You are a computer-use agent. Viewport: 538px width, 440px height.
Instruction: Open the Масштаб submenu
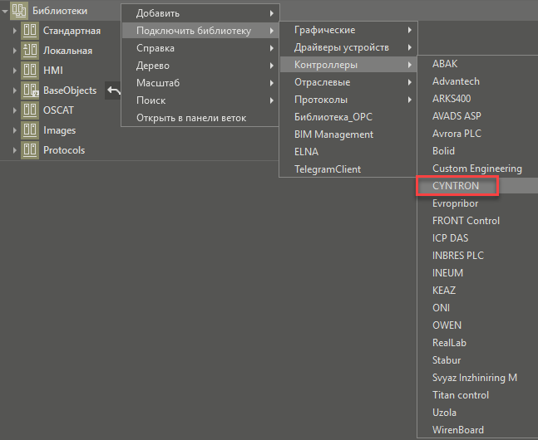[200, 83]
